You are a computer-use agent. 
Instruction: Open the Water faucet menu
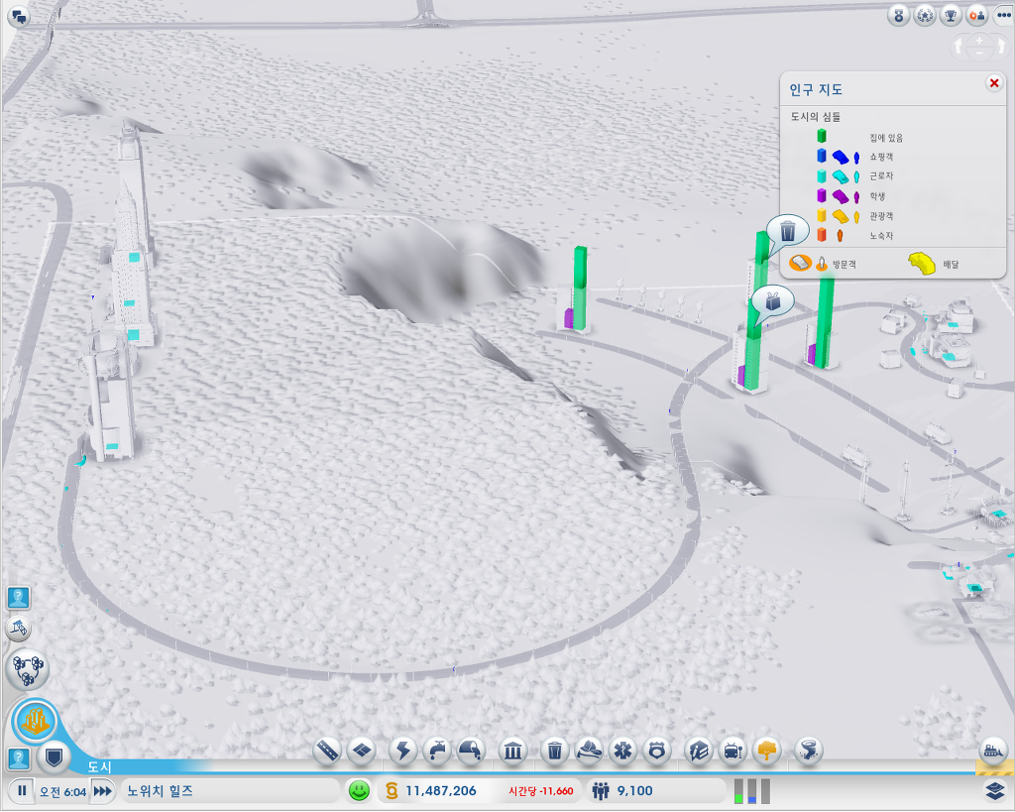[x=437, y=752]
